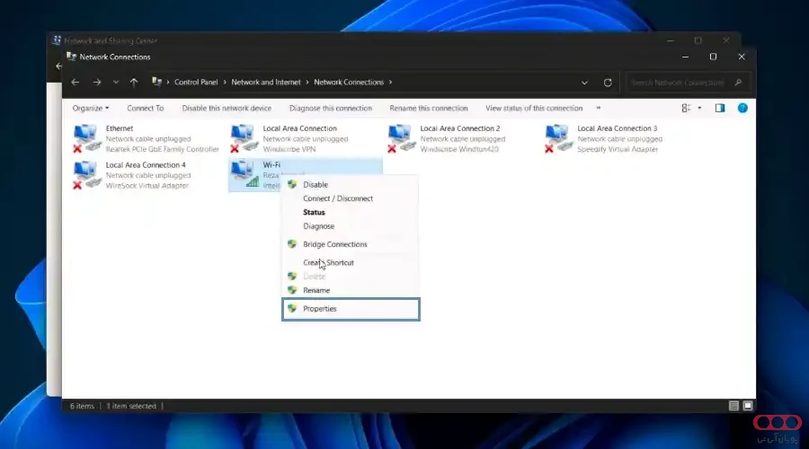This screenshot has width=809, height=449.
Task: Choose Properties from the context menu
Action: [x=320, y=309]
